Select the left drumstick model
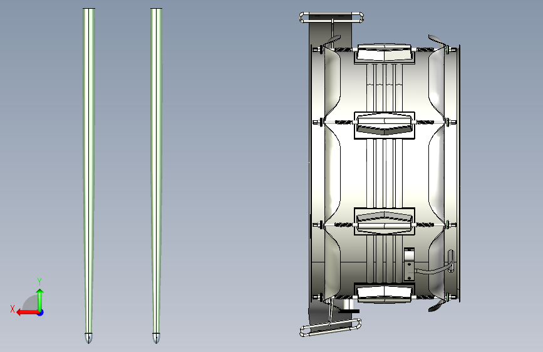 click(x=89, y=175)
